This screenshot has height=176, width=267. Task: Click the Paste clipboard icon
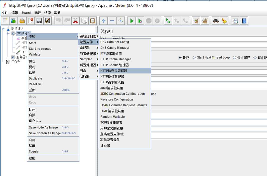(x=93, y=21)
